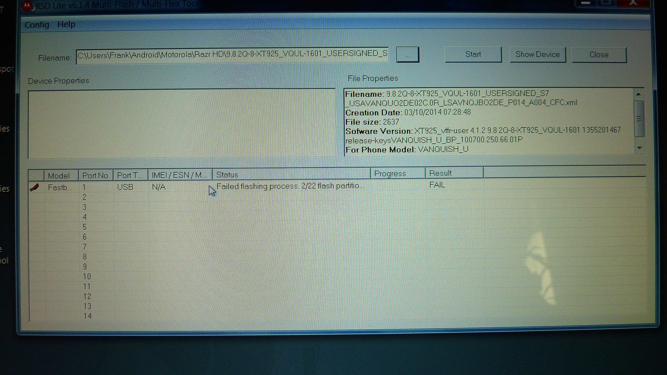667x375 pixels.
Task: Click the USB port type cell
Action: [125, 187]
